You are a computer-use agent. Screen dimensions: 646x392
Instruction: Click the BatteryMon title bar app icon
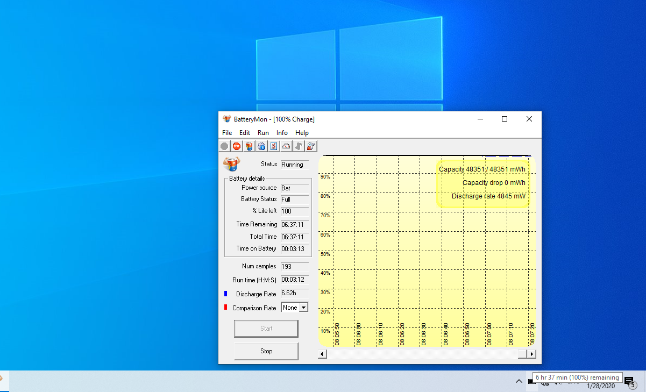coord(227,119)
